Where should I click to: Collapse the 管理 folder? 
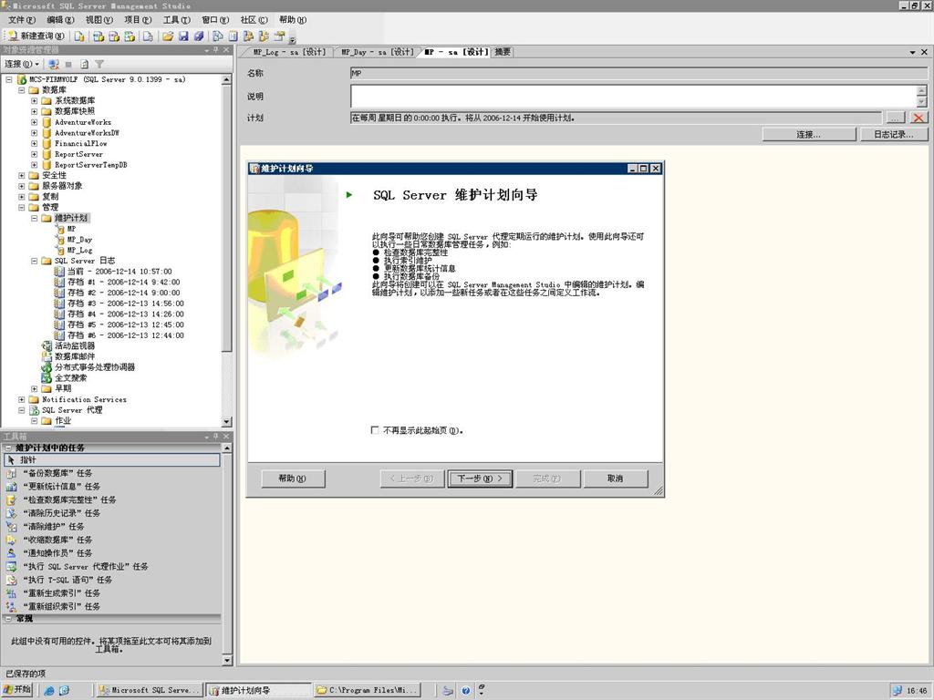pyautogui.click(x=22, y=208)
